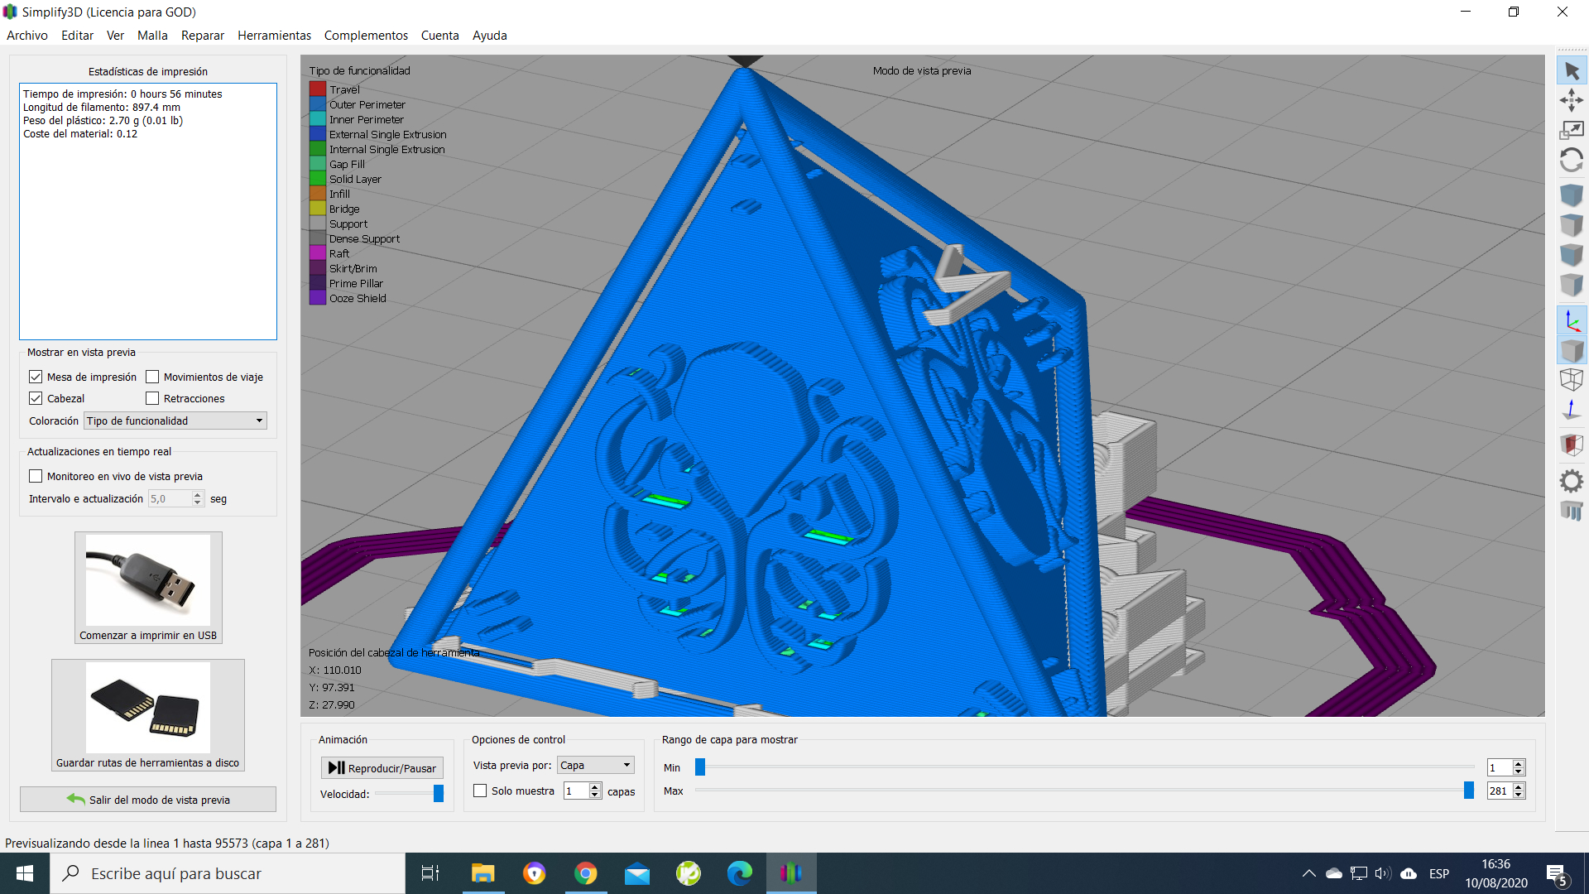
Task: Click the Velocidad slider handle
Action: coord(439,794)
